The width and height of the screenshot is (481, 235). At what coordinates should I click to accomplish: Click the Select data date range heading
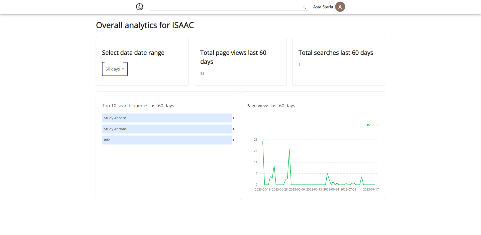[133, 53]
